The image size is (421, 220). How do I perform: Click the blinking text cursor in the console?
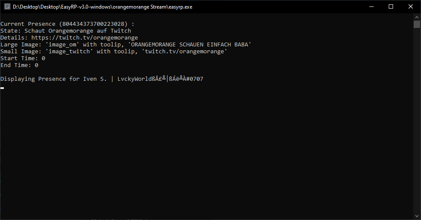[2, 88]
